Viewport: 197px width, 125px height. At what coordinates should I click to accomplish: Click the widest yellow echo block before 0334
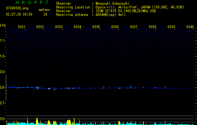tap(69, 122)
